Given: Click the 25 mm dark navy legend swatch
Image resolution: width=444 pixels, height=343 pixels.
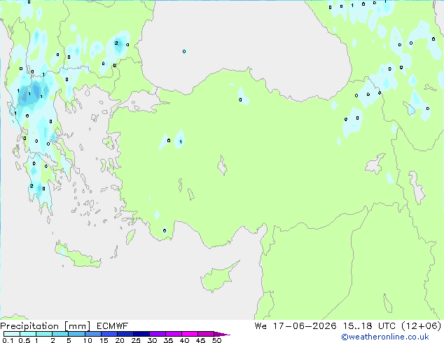Looking at the screenshot, I should click(x=141, y=334).
